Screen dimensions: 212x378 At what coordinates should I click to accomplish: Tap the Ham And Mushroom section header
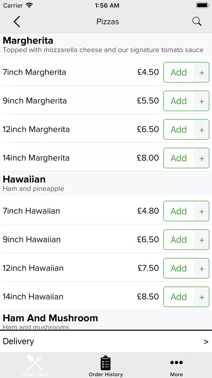(x=50, y=318)
